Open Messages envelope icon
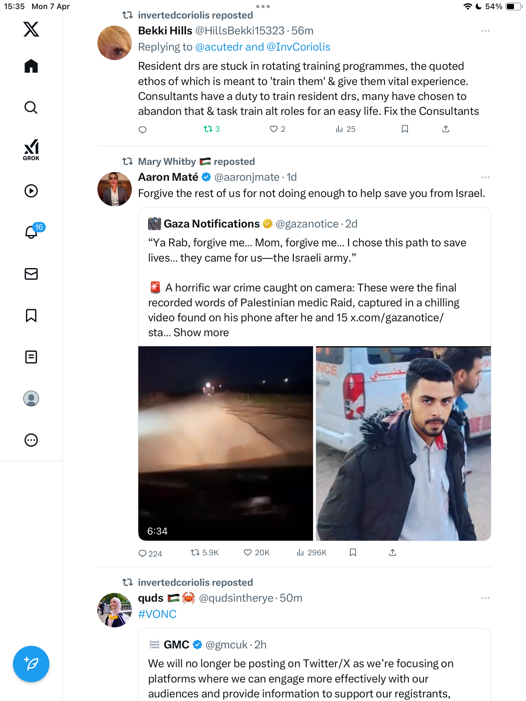Screen dimensions: 526x701 click(31, 274)
